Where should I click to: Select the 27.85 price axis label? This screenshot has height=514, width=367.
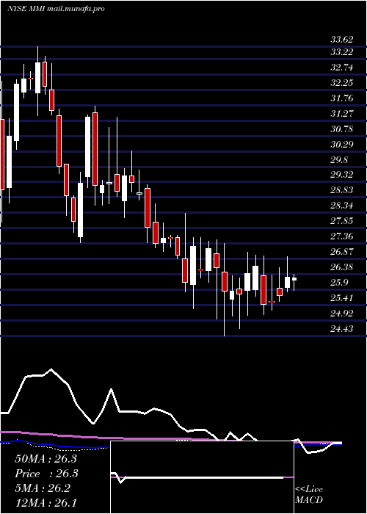click(x=342, y=220)
